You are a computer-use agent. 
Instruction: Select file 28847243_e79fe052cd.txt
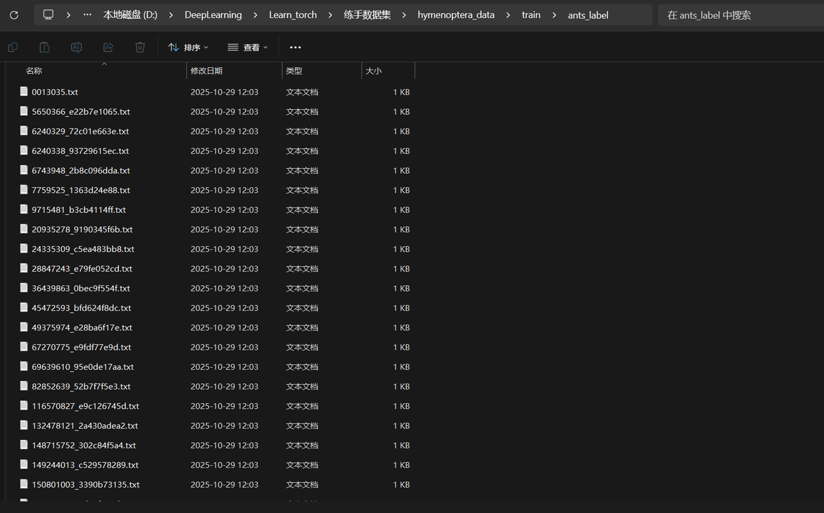point(82,269)
